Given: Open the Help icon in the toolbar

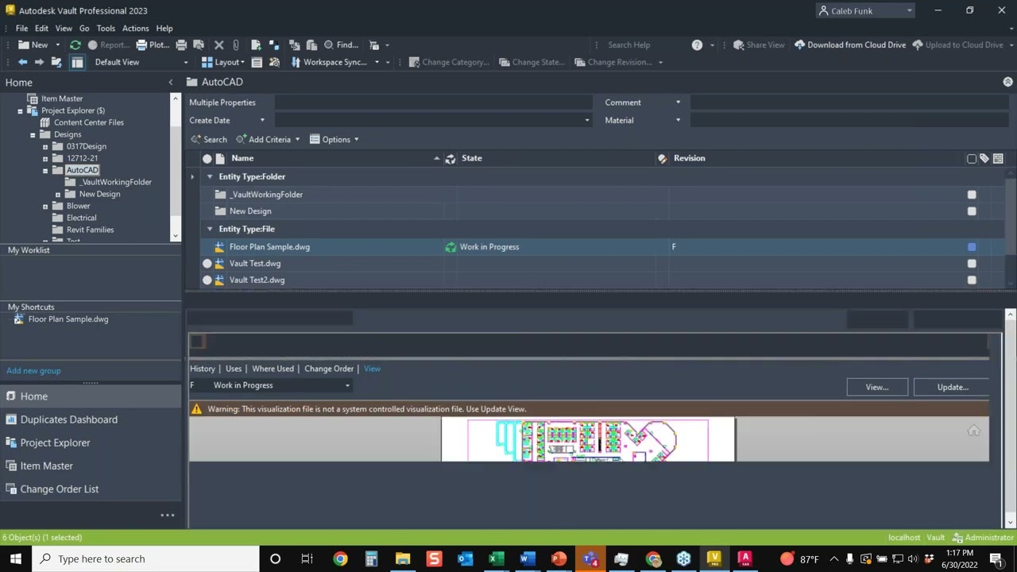Looking at the screenshot, I should (697, 44).
